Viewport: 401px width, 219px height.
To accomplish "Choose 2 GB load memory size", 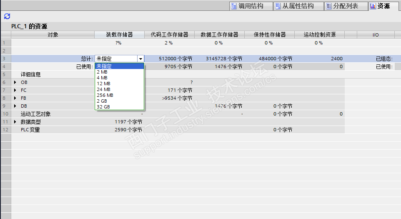I will click(120, 101).
